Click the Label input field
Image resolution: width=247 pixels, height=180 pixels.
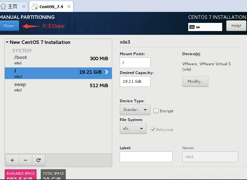point(146,157)
